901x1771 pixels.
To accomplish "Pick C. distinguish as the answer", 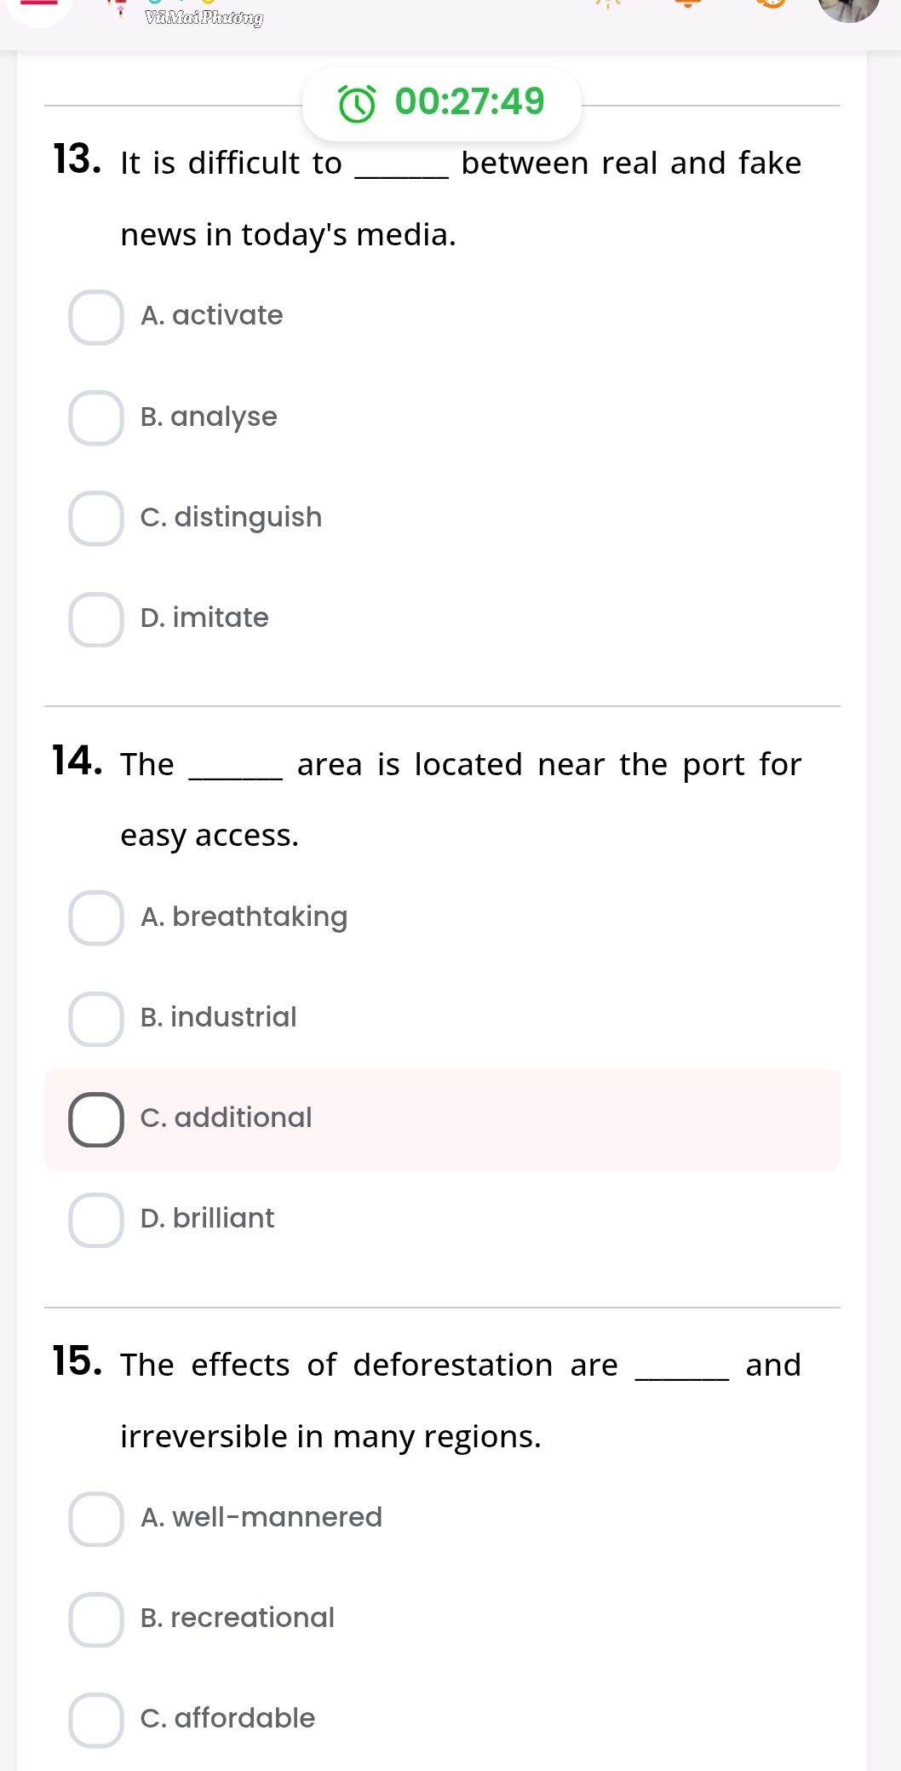I will [96, 518].
